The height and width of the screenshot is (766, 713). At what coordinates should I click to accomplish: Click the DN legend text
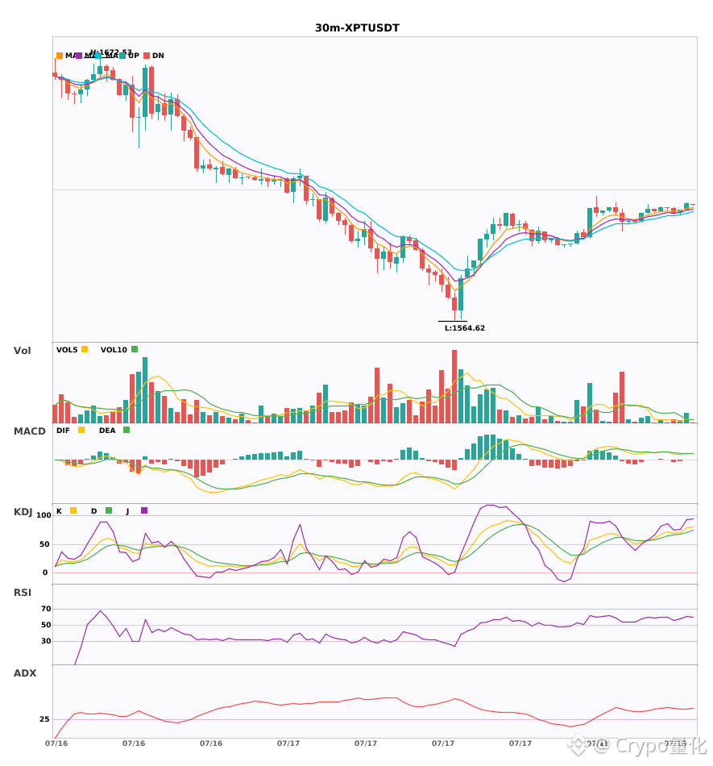click(158, 56)
